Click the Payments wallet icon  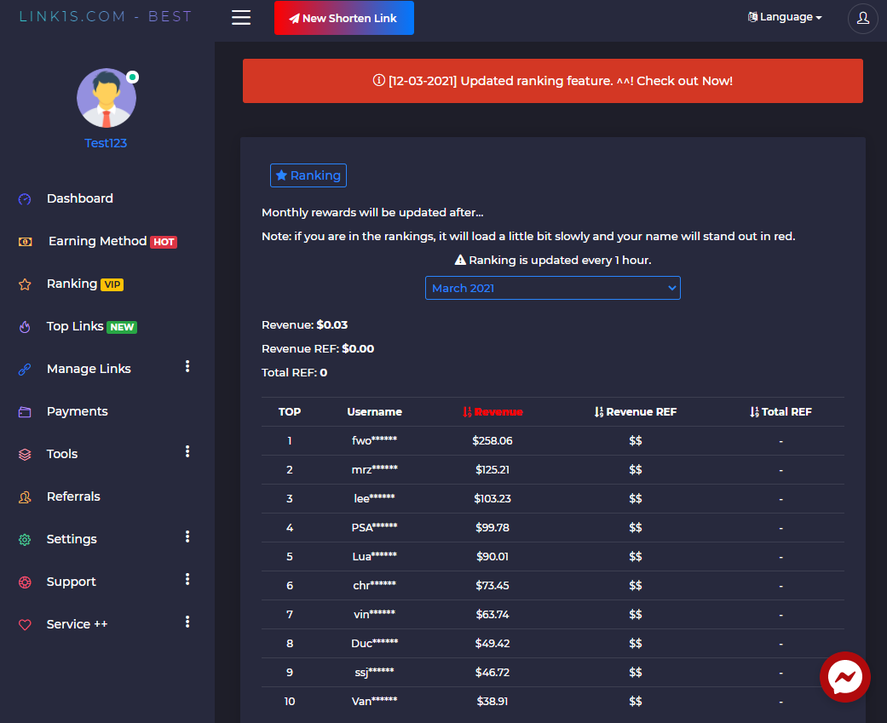(x=25, y=412)
